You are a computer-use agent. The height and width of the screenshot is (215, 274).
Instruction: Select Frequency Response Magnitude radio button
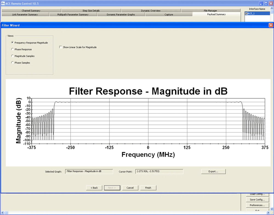(x=12, y=43)
